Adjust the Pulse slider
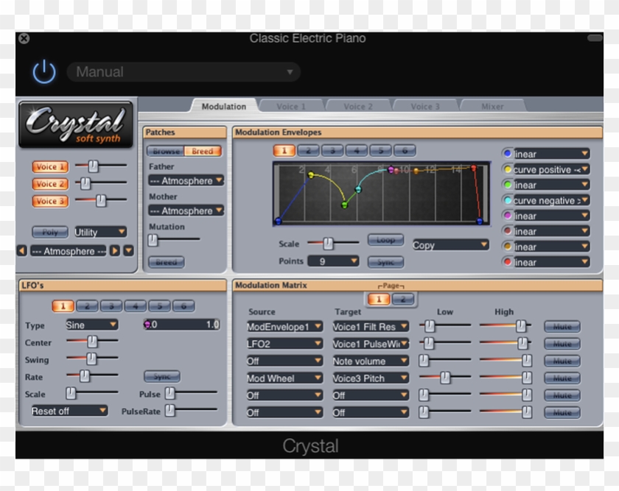 pyautogui.click(x=191, y=393)
